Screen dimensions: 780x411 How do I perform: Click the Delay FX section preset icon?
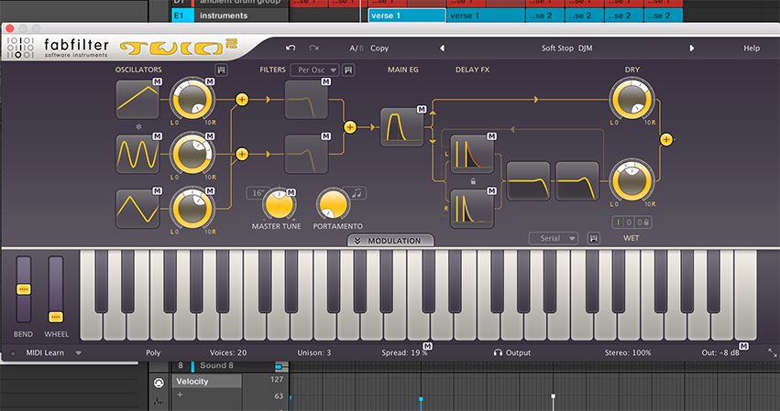(594, 238)
